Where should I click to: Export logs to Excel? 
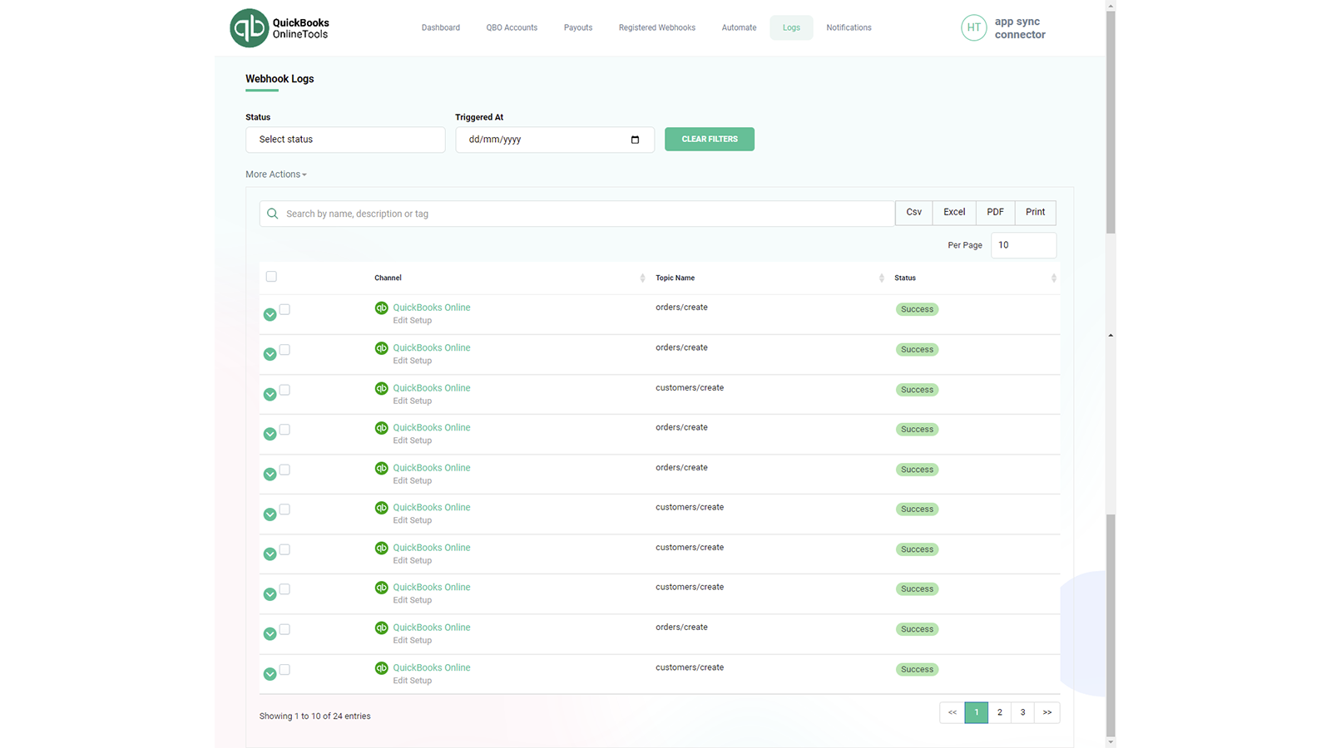coord(954,213)
